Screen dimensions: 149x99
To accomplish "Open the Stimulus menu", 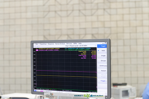I will pyautogui.click(x=69, y=44).
